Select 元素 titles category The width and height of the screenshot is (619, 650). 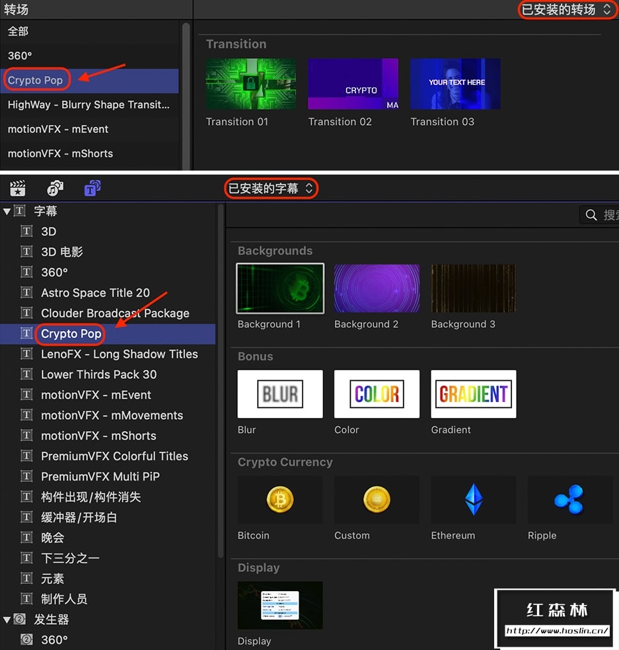point(108,579)
